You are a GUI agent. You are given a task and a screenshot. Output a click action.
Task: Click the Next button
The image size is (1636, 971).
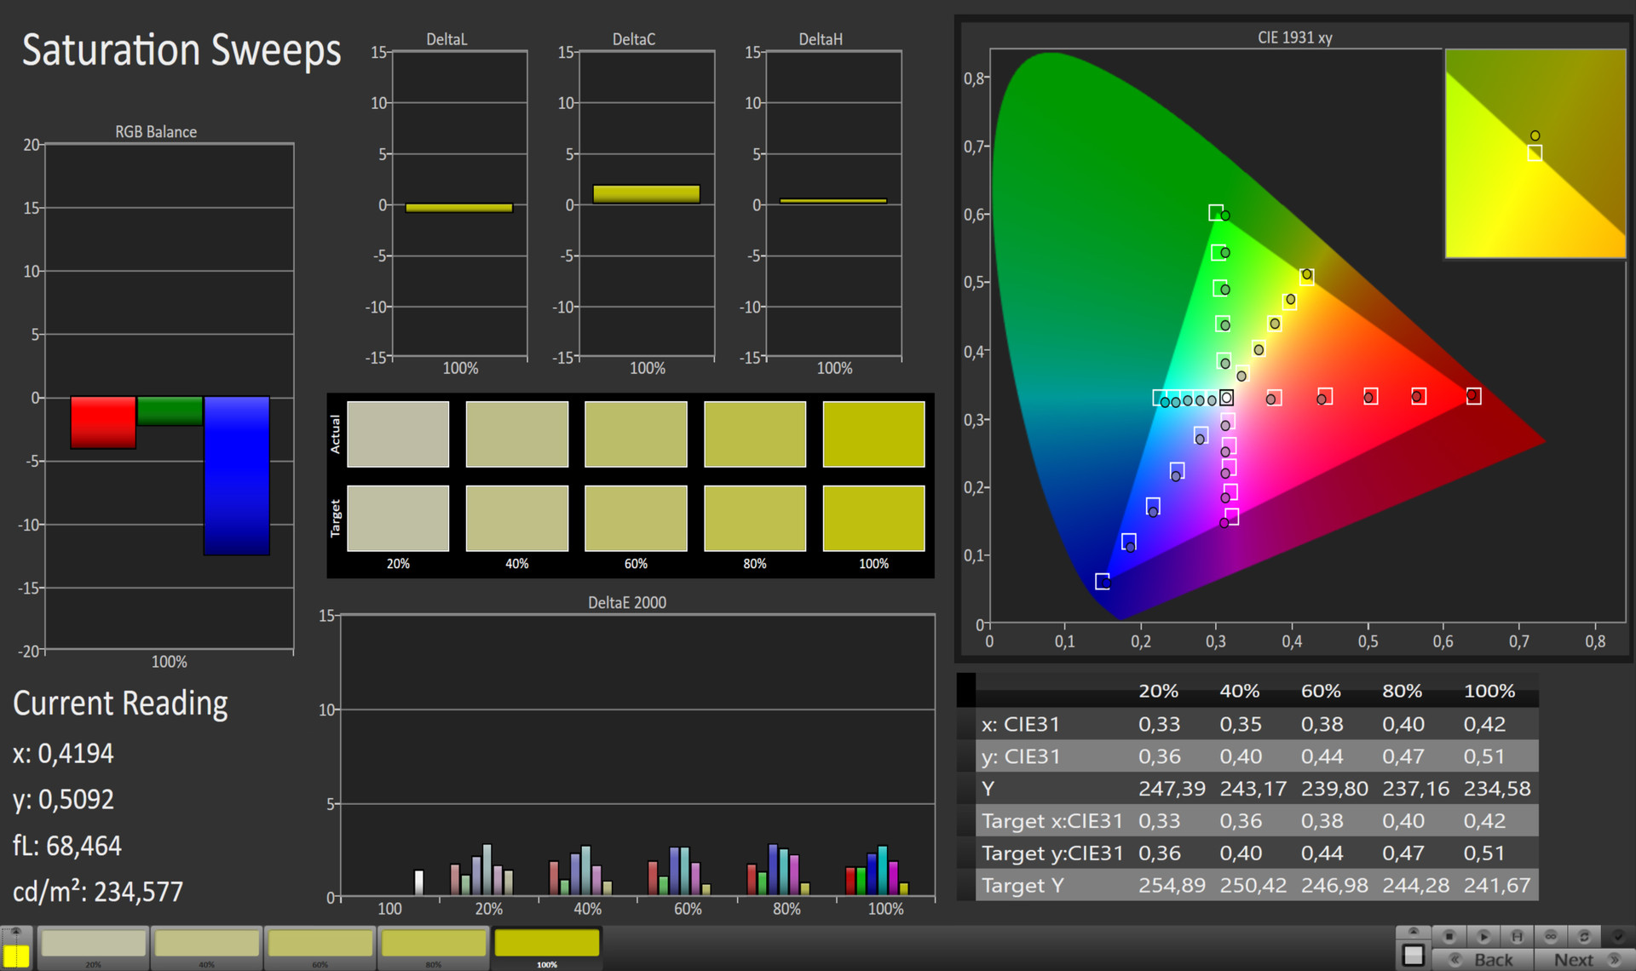tap(1585, 959)
